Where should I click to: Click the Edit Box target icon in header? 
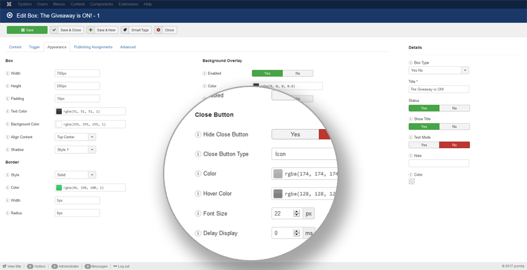(10, 15)
